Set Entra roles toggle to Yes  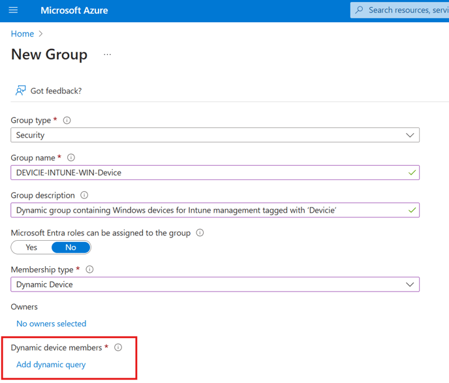[31, 247]
